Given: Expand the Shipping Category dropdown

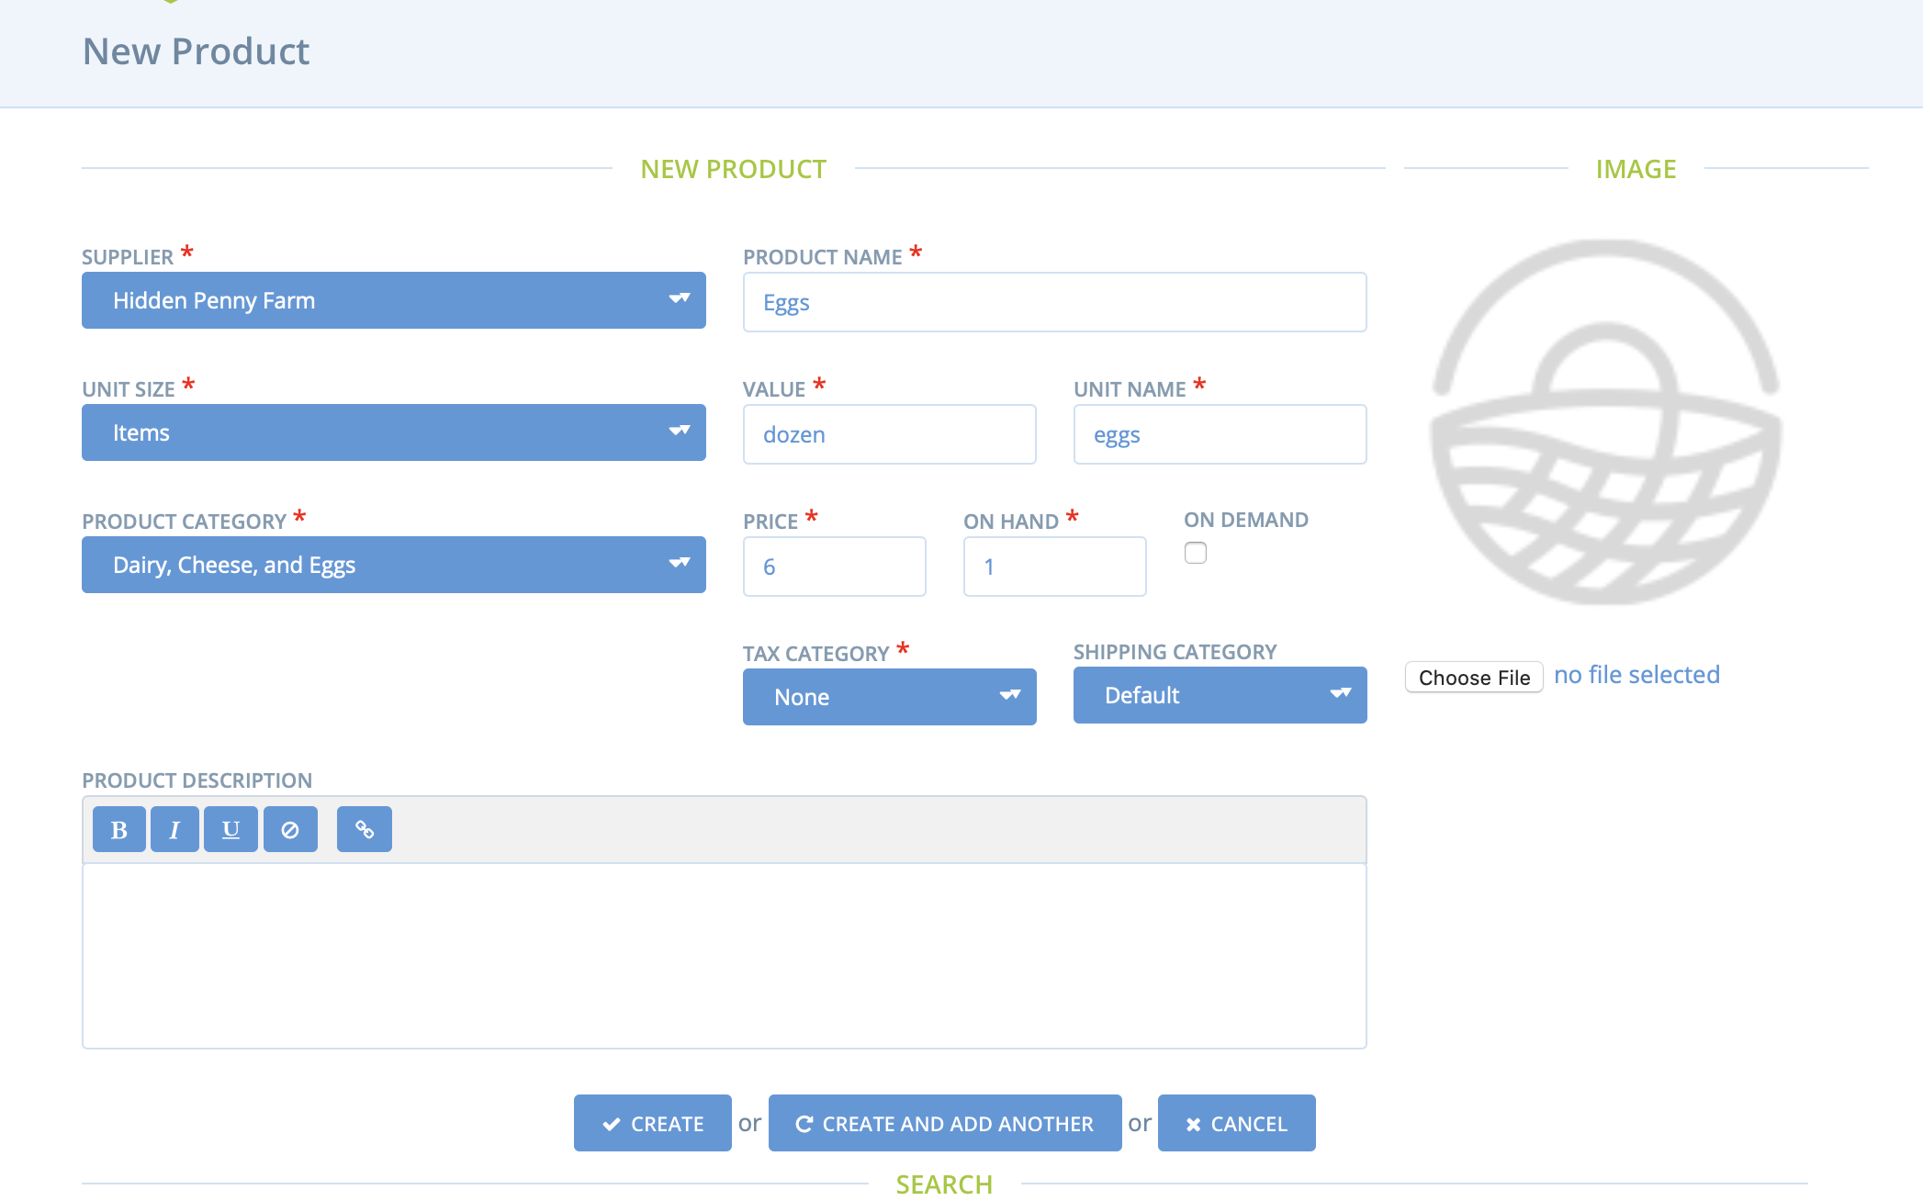Looking at the screenshot, I should [1220, 695].
